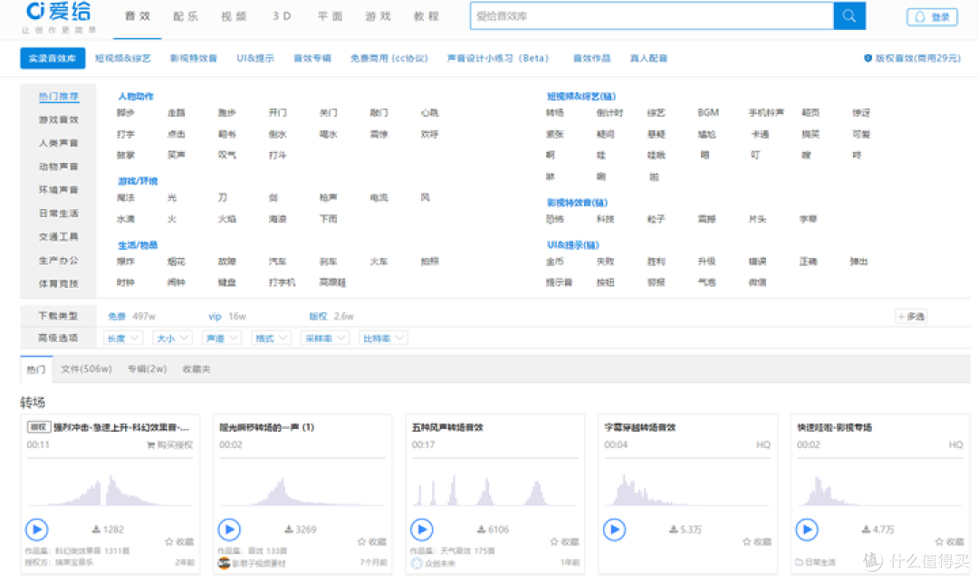The height and width of the screenshot is (581, 978).
Task: Click the magnifier search button
Action: coord(849,16)
